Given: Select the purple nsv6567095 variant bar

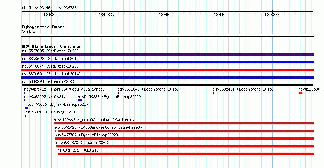Looking at the screenshot, I should pos(167,55).
